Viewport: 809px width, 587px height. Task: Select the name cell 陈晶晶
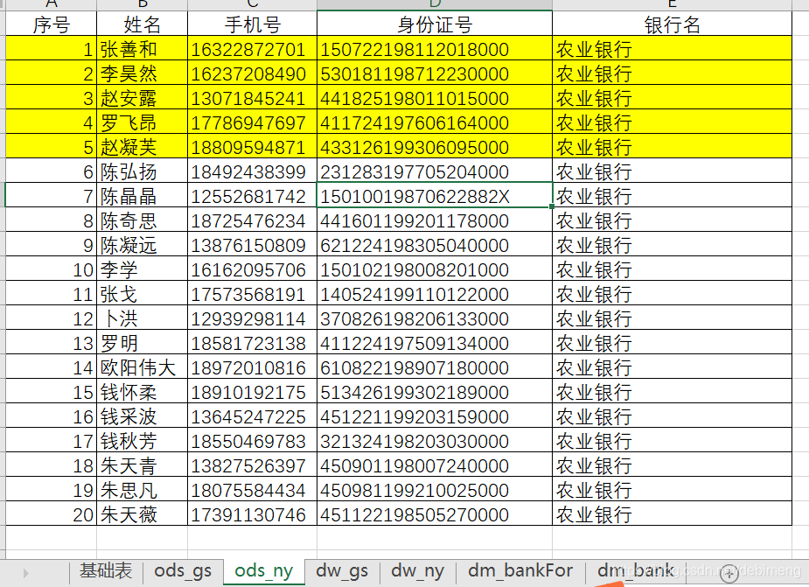[x=142, y=196]
